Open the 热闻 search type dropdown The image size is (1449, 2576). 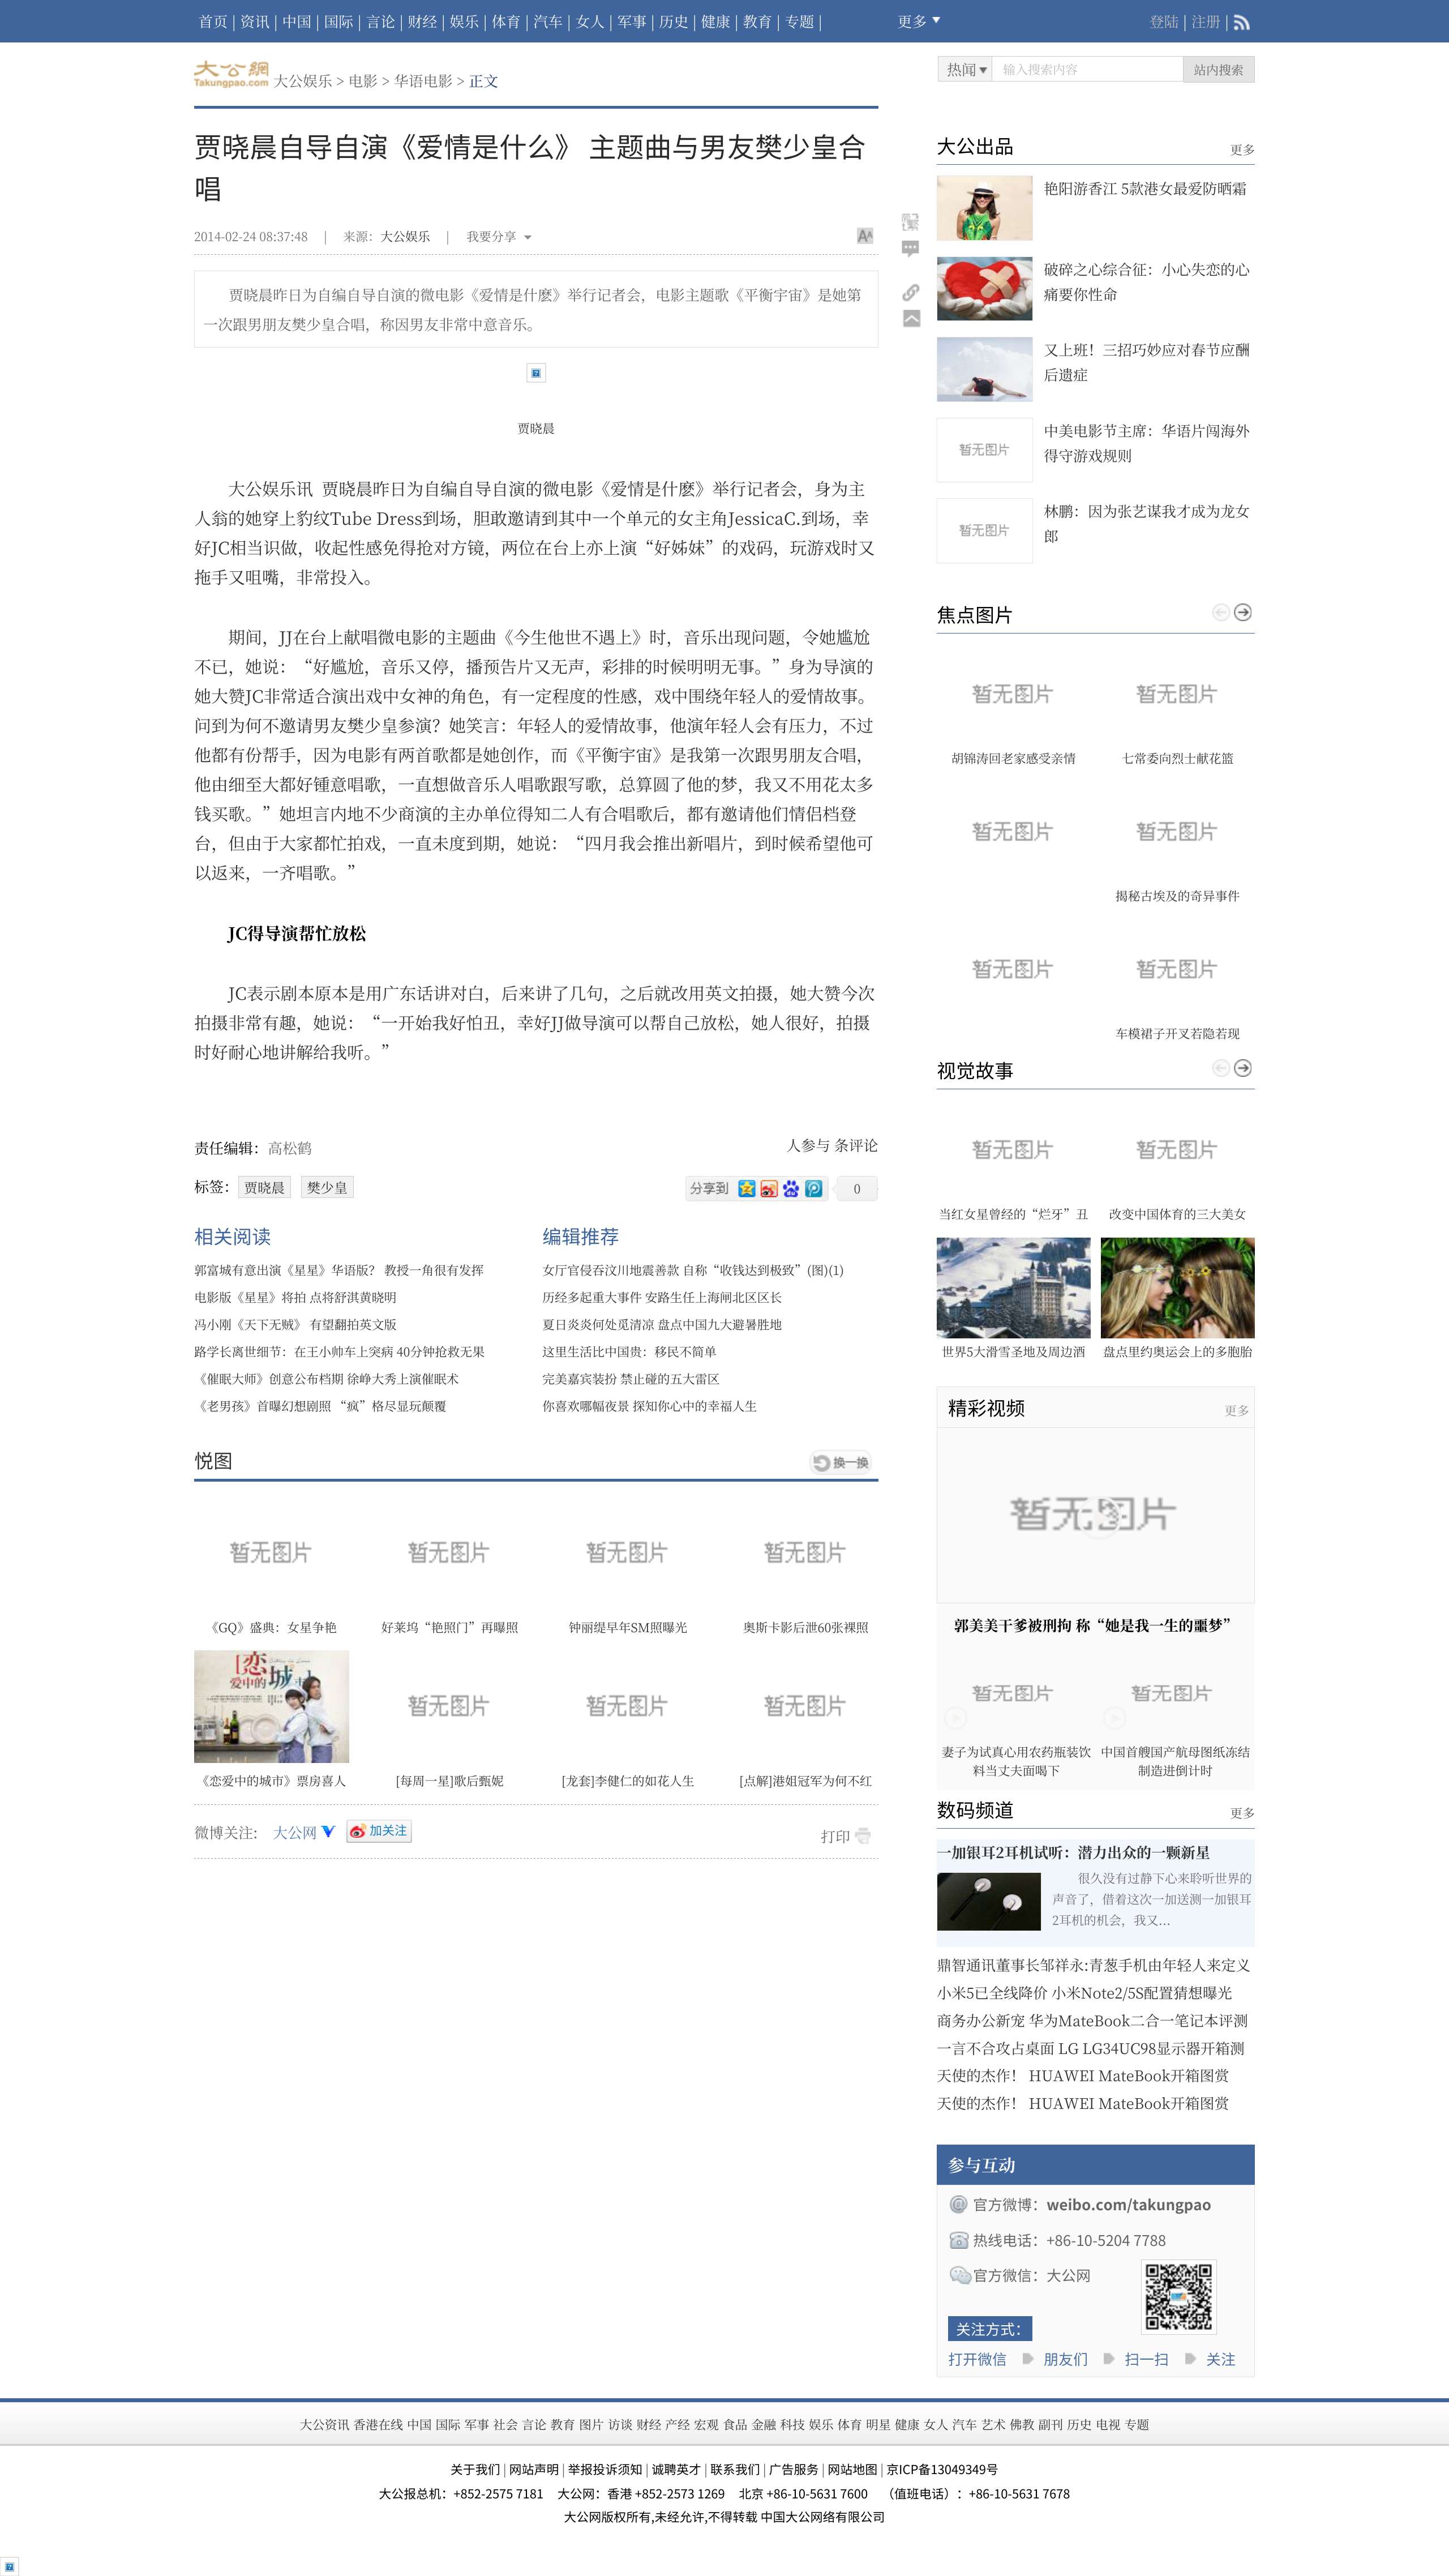(x=966, y=69)
